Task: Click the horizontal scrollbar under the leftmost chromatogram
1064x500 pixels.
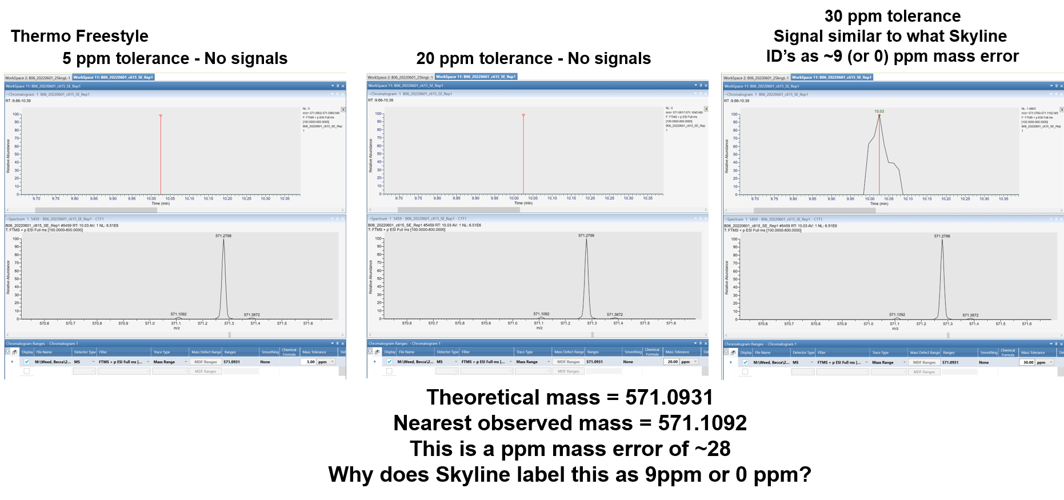Action: [96, 210]
